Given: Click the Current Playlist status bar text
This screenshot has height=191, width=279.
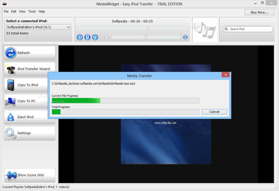Looking at the screenshot, I should tap(36, 187).
